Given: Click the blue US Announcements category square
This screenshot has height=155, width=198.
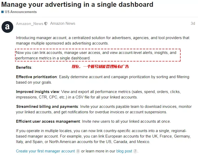Looking at the screenshot, I should pos(2,12).
